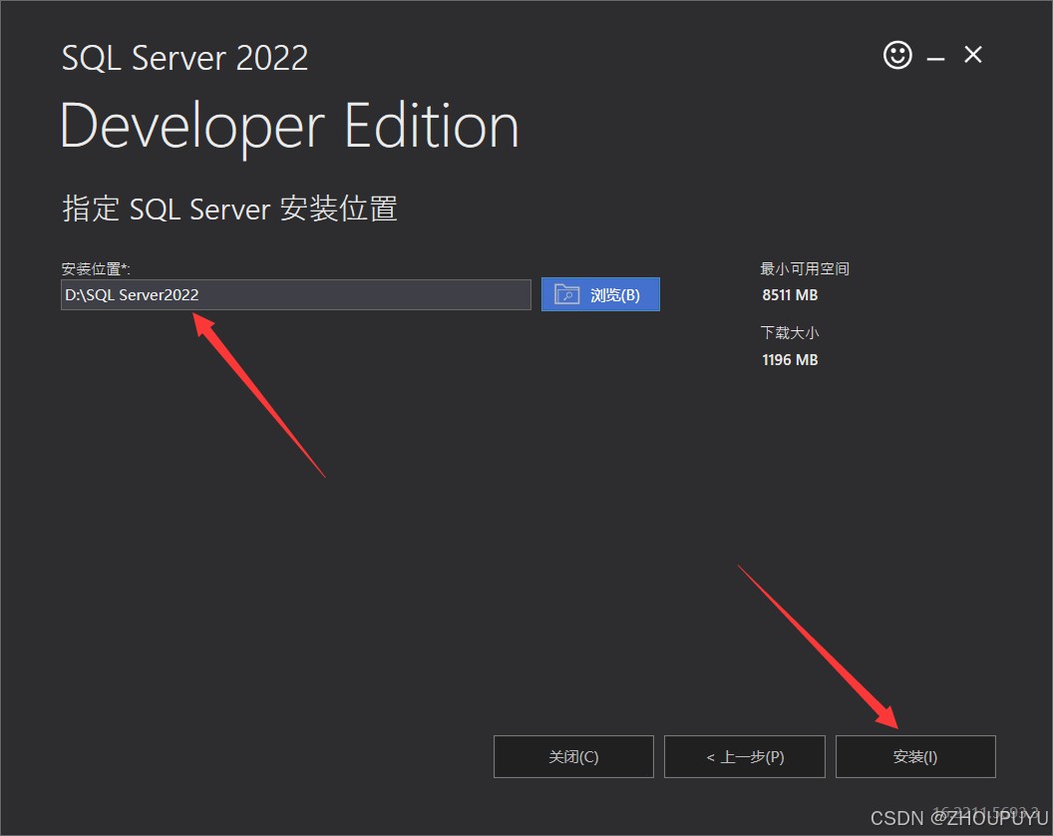Click the "SQL Server 2022" title text
The height and width of the screenshot is (836, 1053).
tap(184, 58)
